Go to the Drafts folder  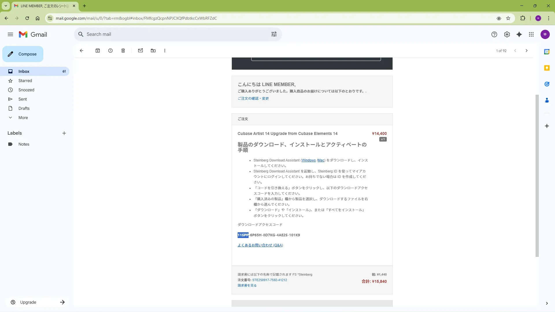click(x=24, y=108)
